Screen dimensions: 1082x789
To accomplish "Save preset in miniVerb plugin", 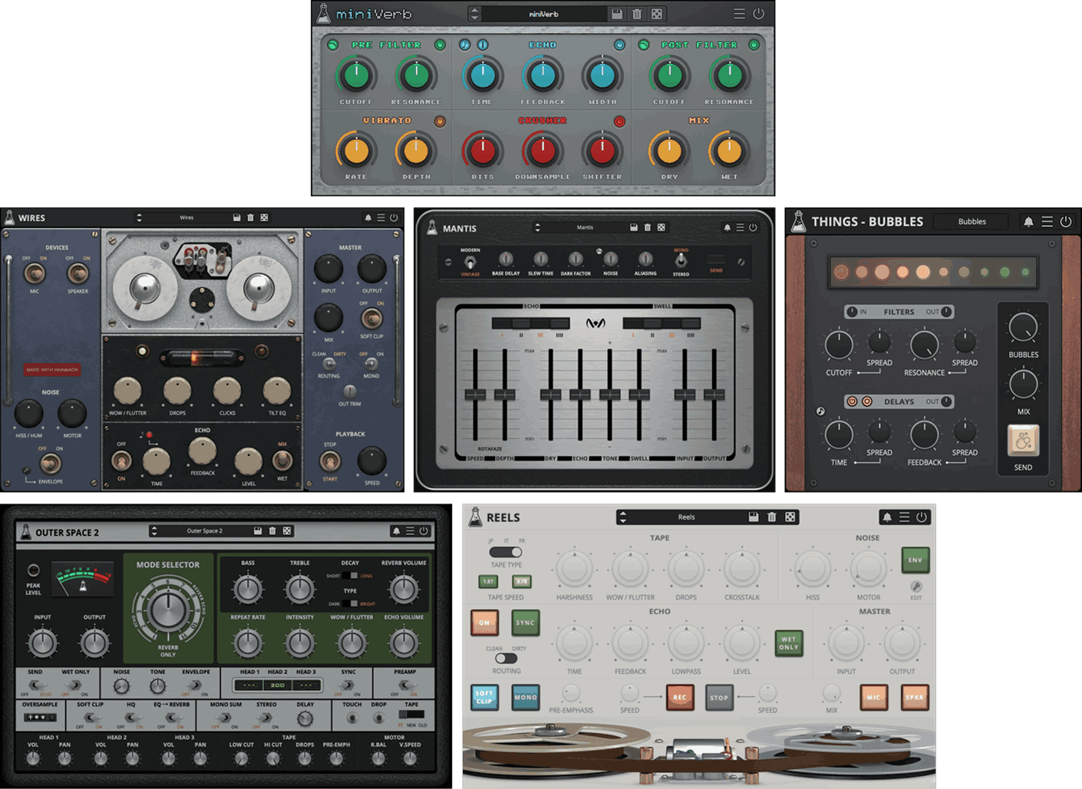I will point(617,14).
